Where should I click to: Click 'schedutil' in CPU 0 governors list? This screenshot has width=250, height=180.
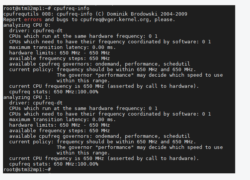click(177, 64)
